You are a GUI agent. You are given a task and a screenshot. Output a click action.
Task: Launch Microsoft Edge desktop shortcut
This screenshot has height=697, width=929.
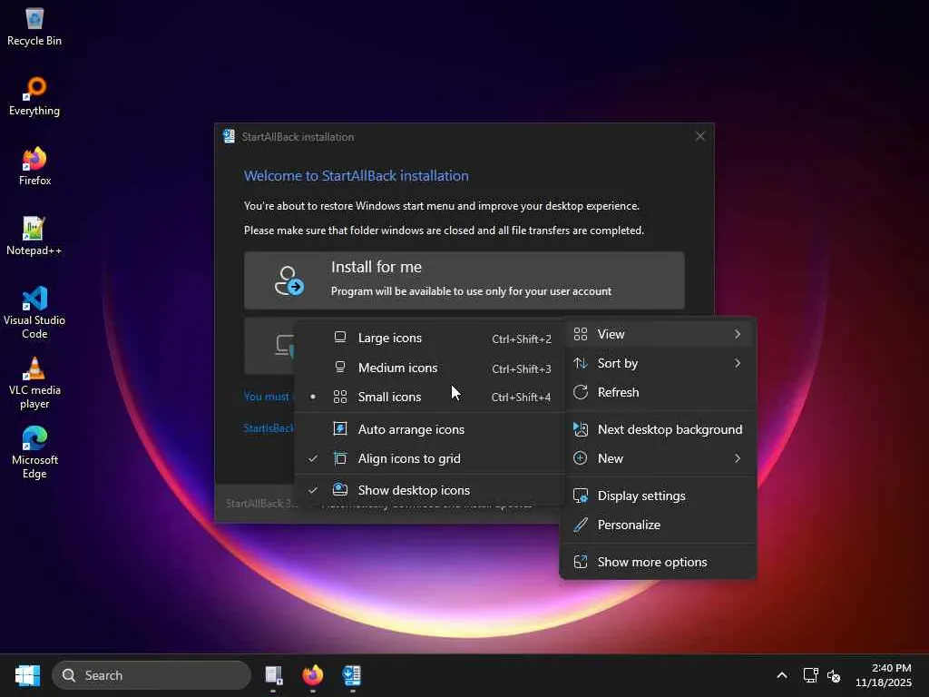34,452
